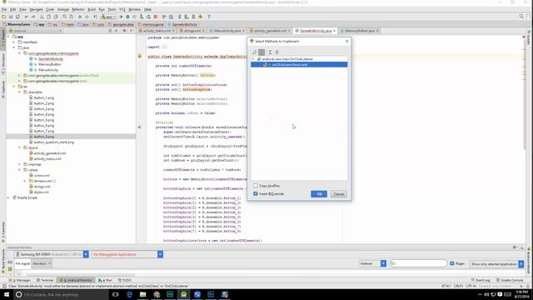Click sort alphabetically icon in Select Methods dialog

254,52
